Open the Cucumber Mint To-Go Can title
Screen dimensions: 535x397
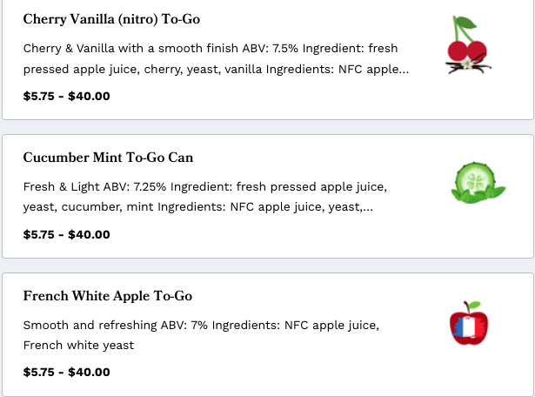pos(108,158)
